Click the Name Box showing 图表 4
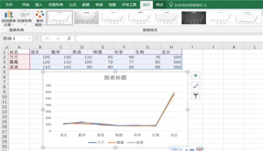Screen dimensions: 263x151 15,39
